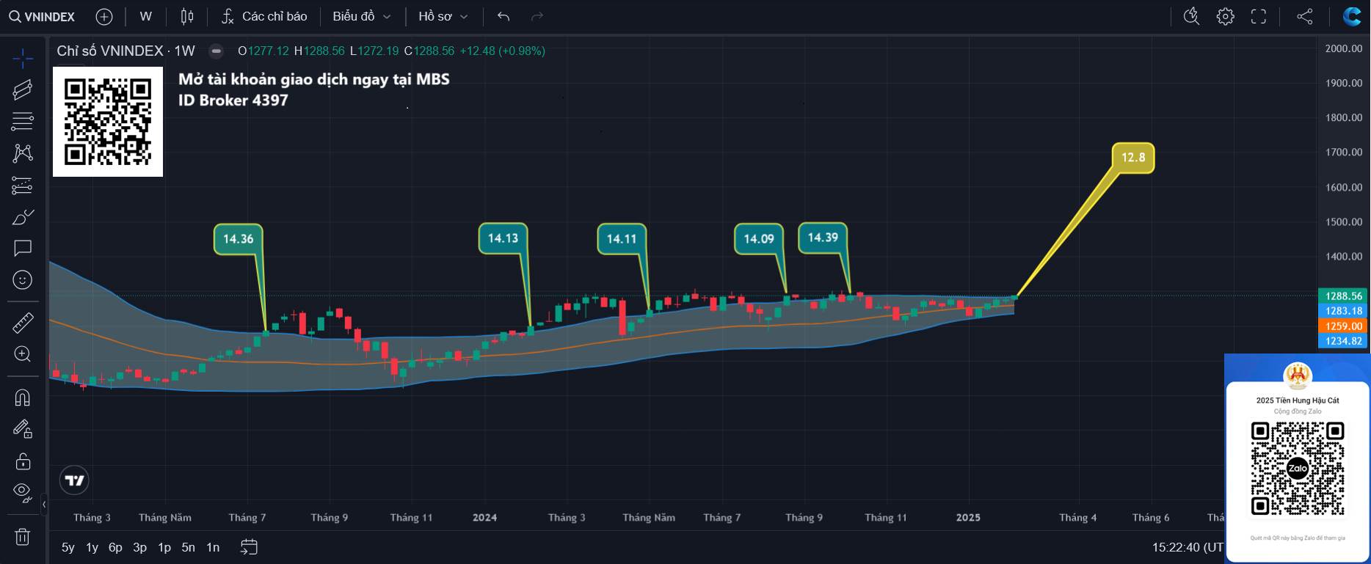Viewport: 1371px width, 564px height.
Task: Collapse the drawing toolbar with the side arrow
Action: tap(44, 505)
